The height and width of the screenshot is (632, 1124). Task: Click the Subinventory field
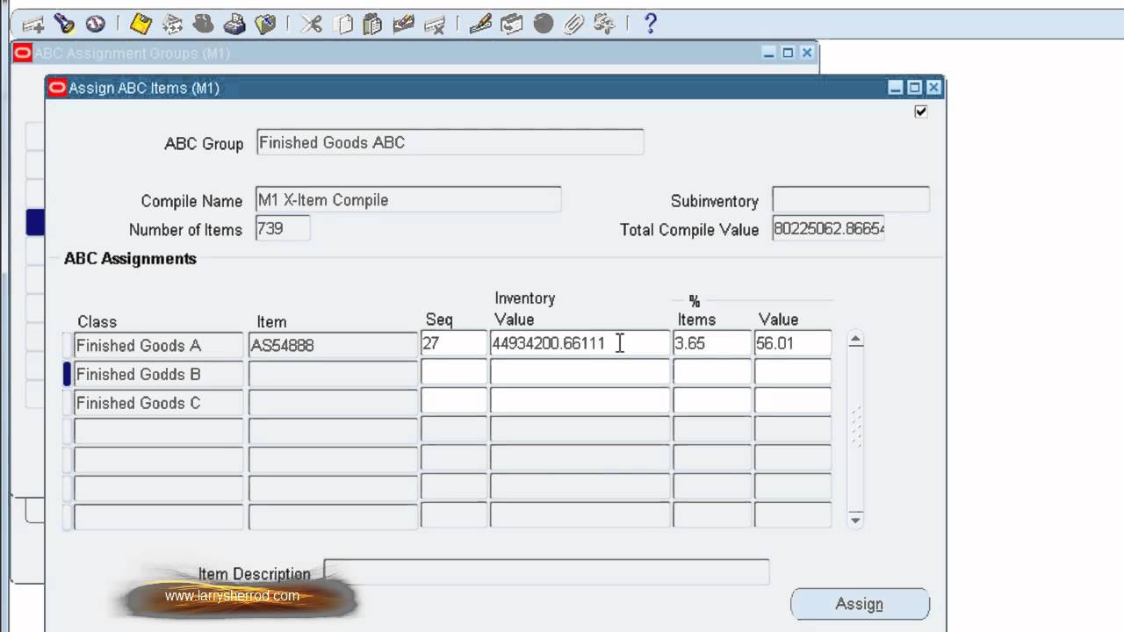850,199
